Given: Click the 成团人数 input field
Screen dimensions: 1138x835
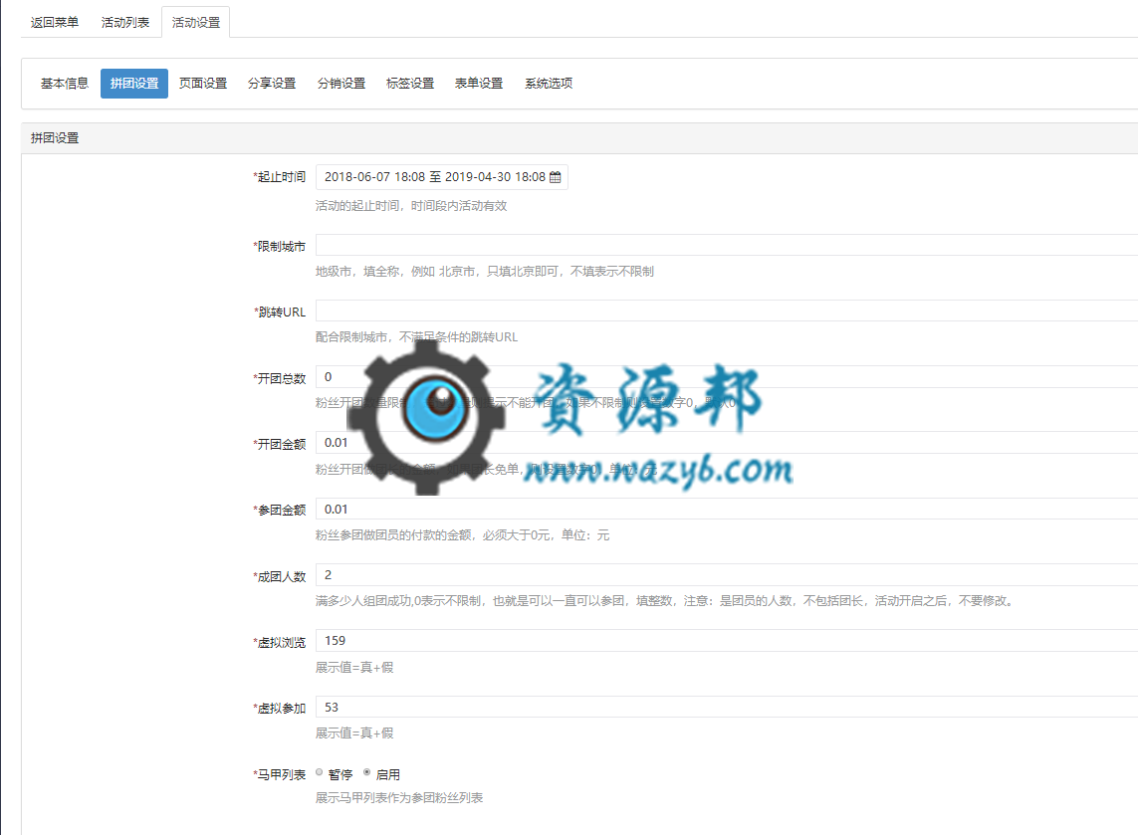Looking at the screenshot, I should (x=727, y=574).
